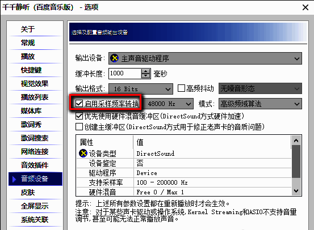Select the 驱动程序 property row
This screenshot has width=314, height=230.
tap(184, 173)
